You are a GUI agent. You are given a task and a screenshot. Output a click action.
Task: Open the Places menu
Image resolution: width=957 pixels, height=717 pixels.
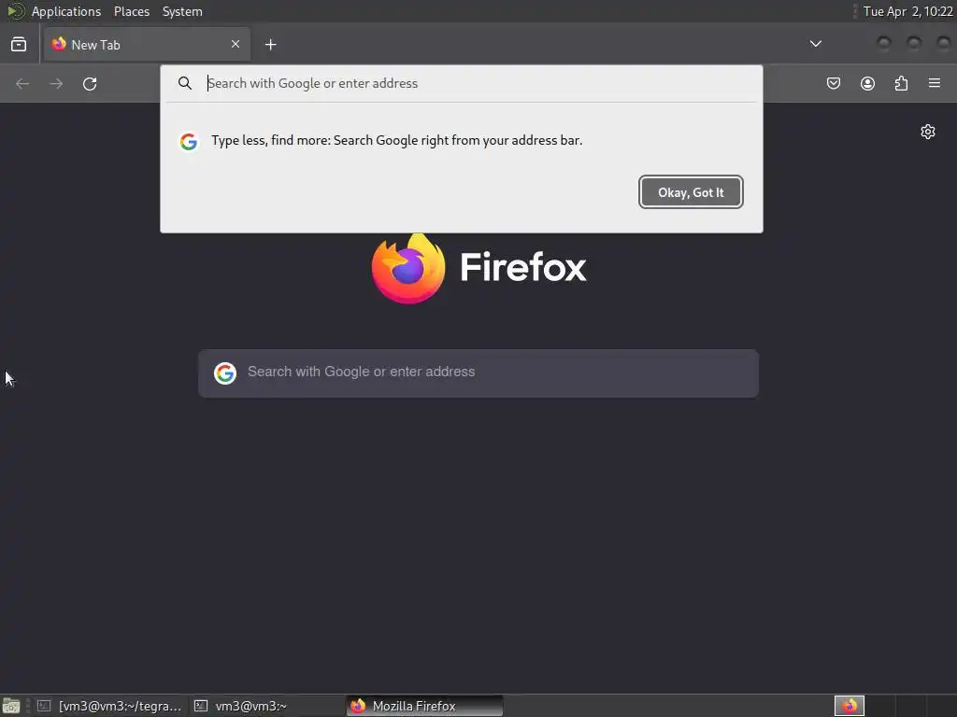[x=131, y=11]
